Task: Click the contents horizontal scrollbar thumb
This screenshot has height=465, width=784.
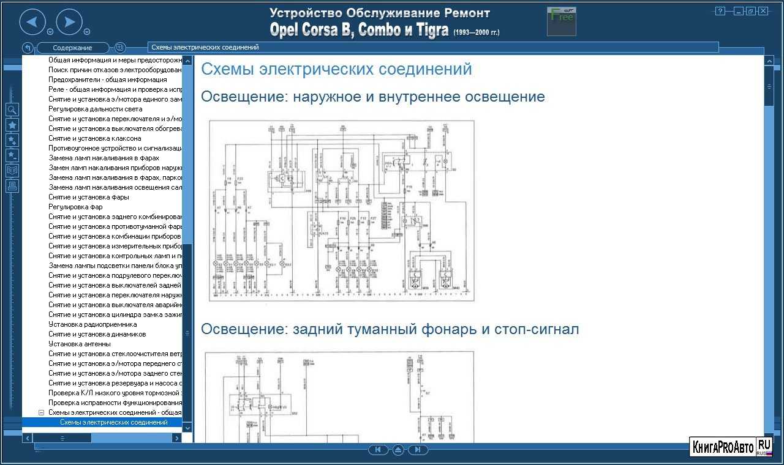Action: point(62,438)
